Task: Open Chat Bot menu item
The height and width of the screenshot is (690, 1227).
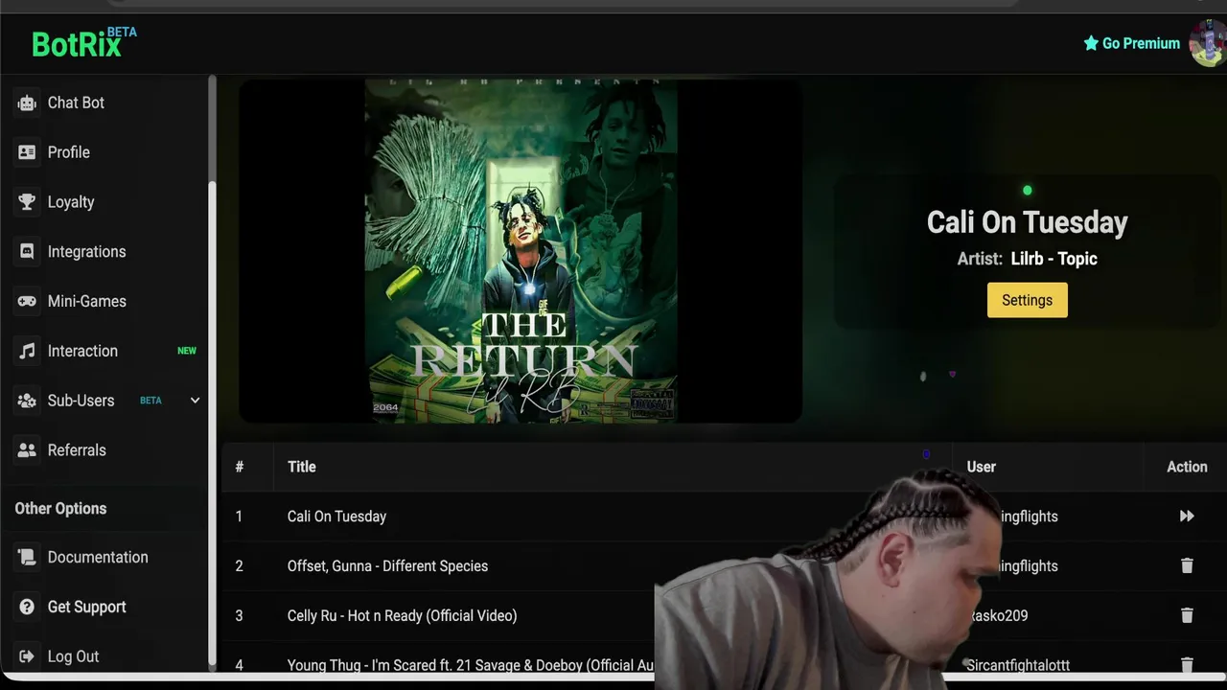Action: [x=76, y=103]
